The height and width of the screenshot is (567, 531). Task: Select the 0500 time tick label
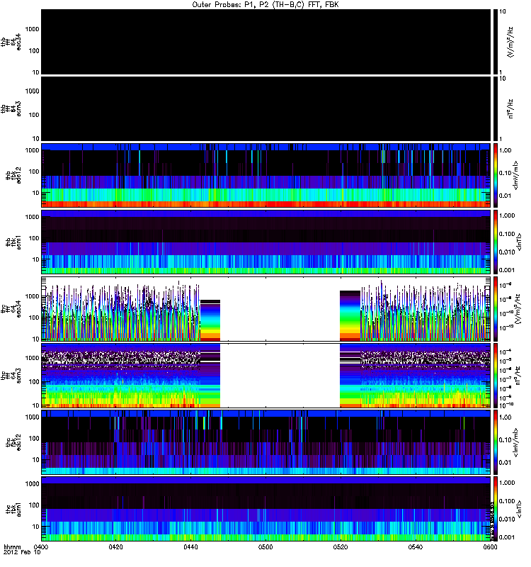point(265,547)
